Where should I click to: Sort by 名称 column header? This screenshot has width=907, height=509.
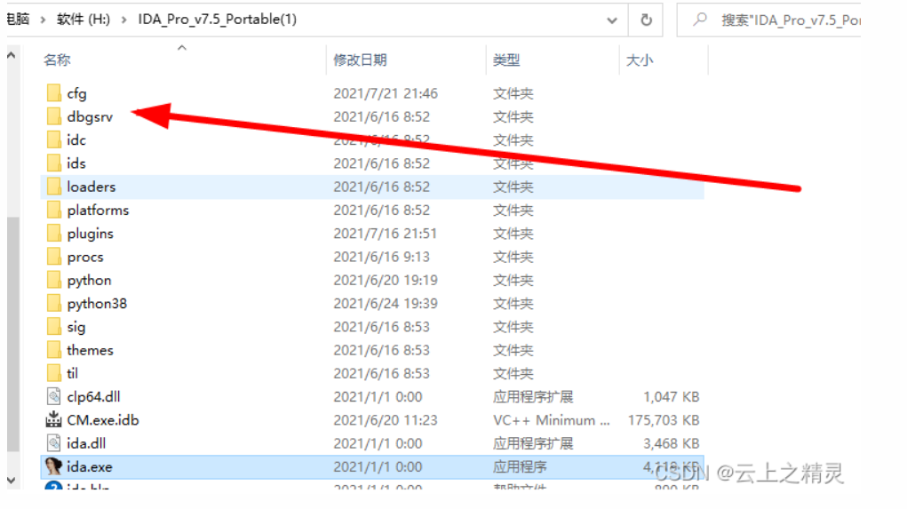[57, 60]
